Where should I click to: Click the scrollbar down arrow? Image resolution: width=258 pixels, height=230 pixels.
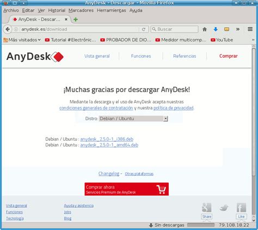[254, 220]
